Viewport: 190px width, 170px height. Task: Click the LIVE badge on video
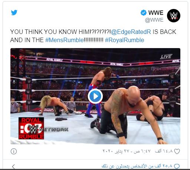[x=166, y=57]
